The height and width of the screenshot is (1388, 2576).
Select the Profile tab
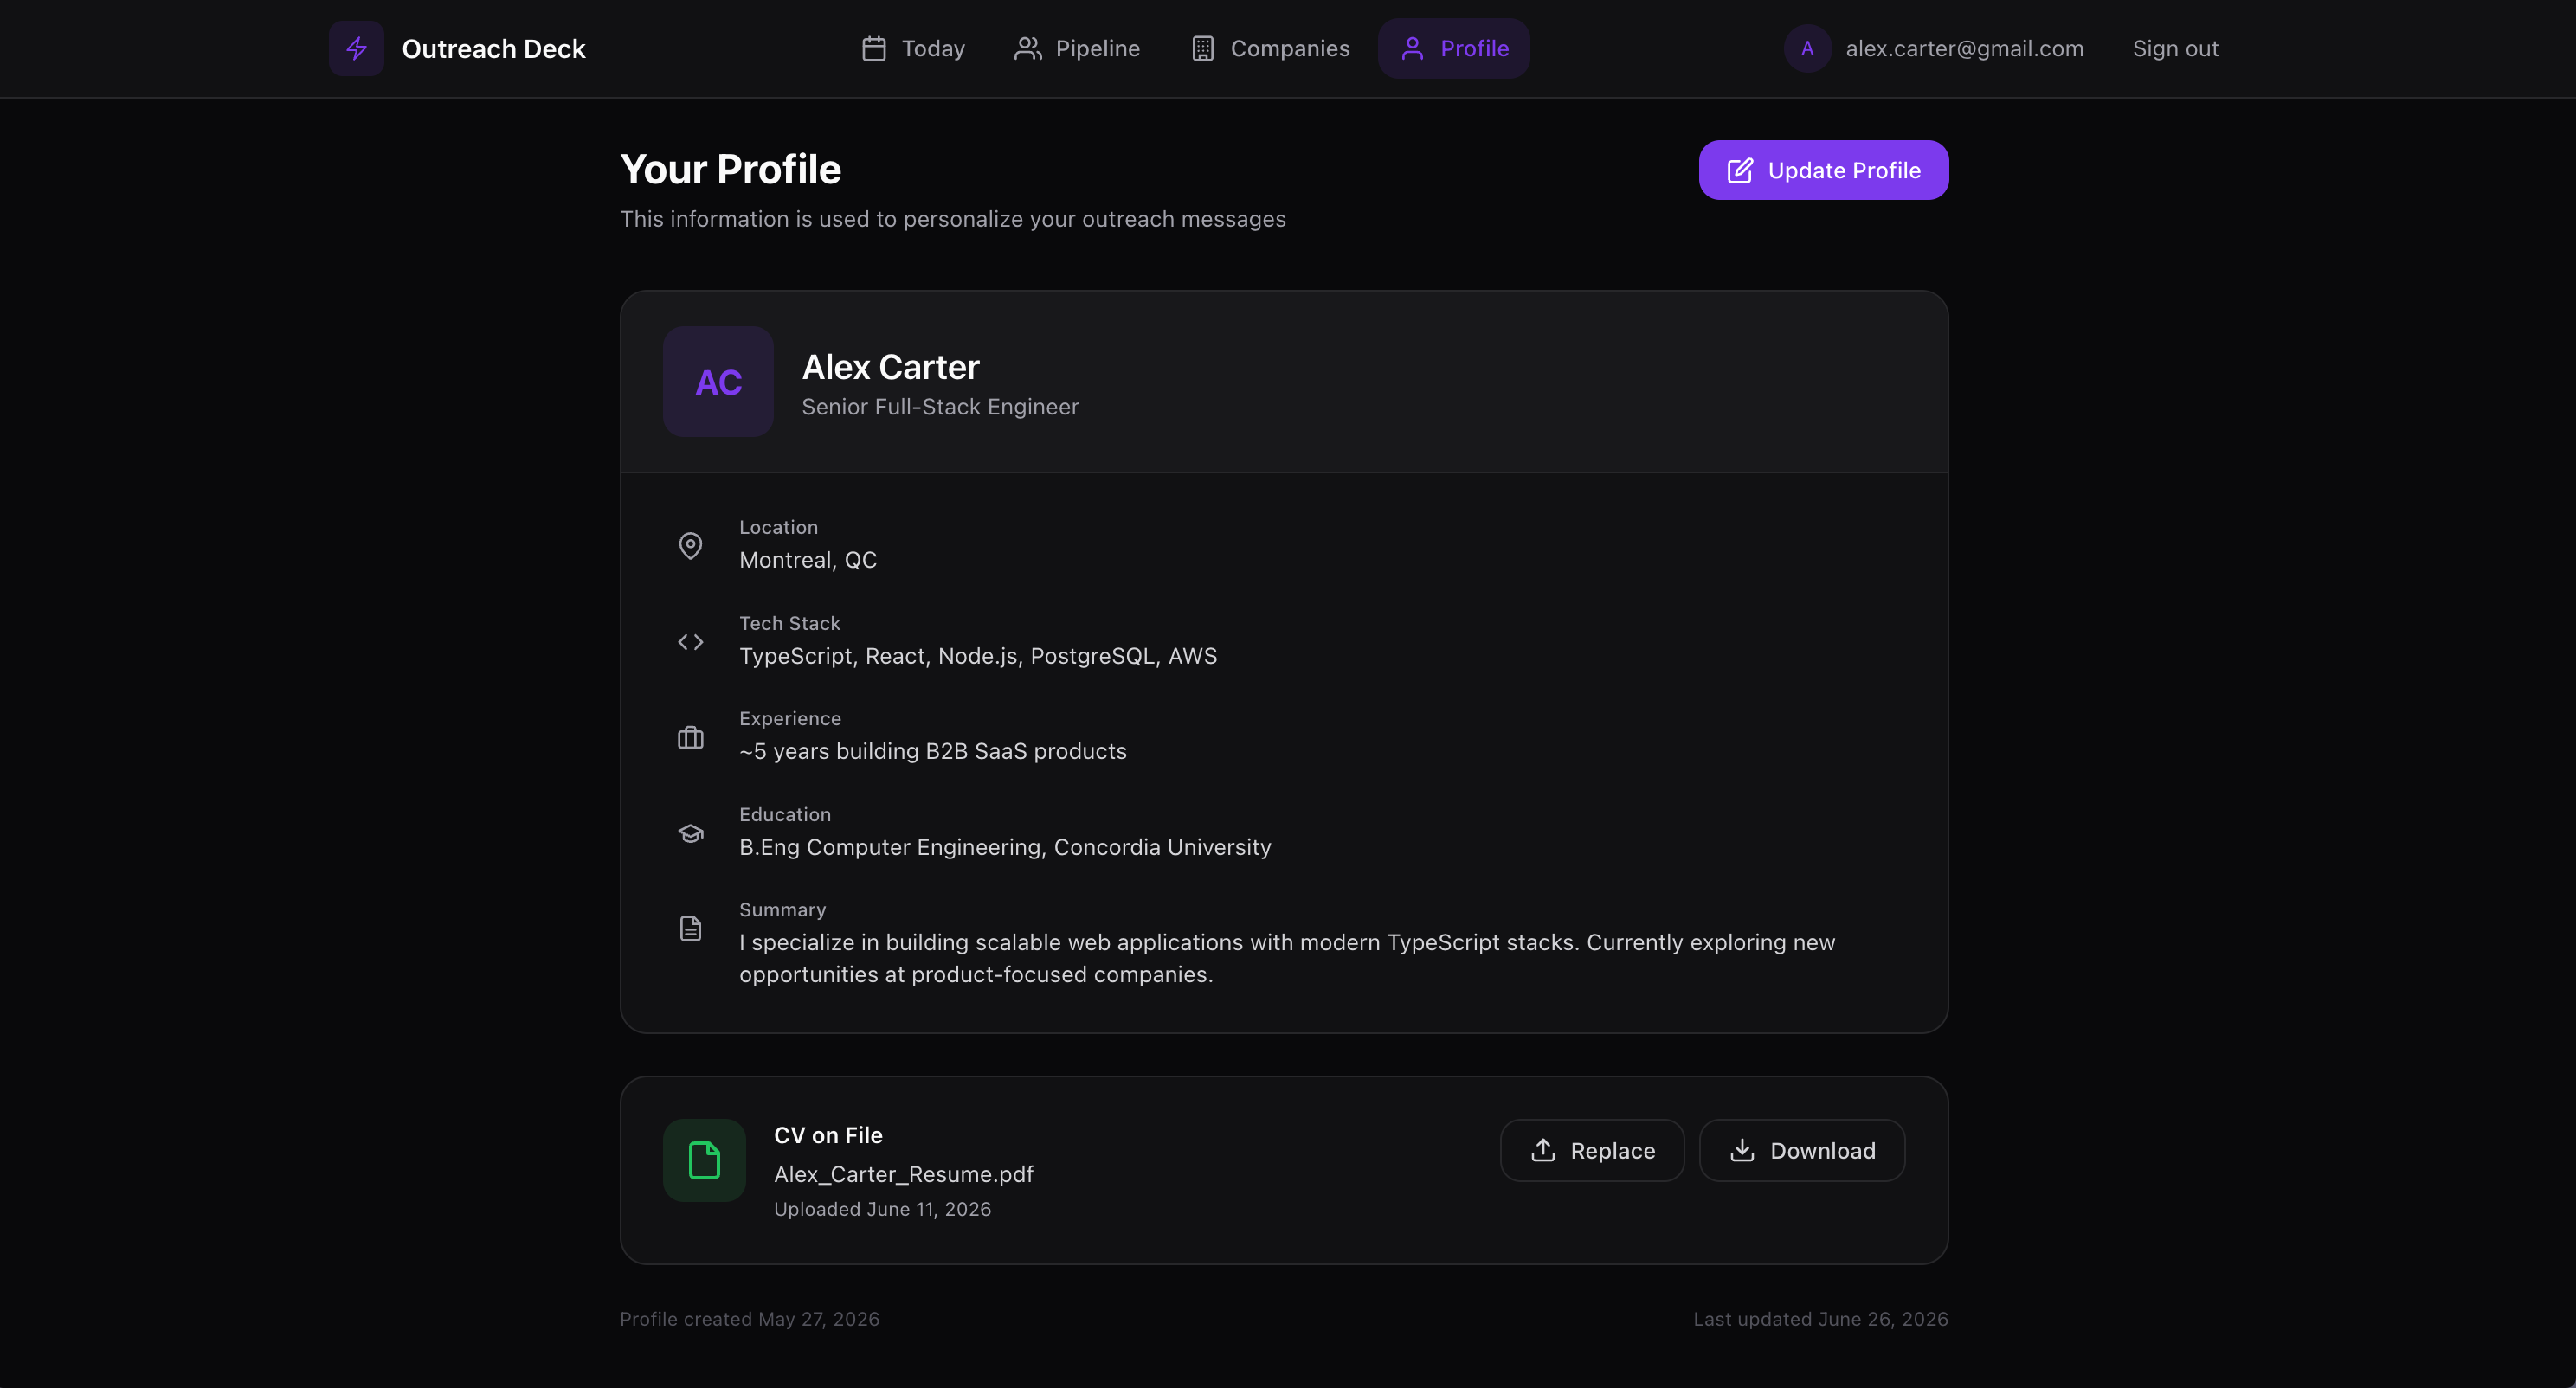tap(1454, 48)
